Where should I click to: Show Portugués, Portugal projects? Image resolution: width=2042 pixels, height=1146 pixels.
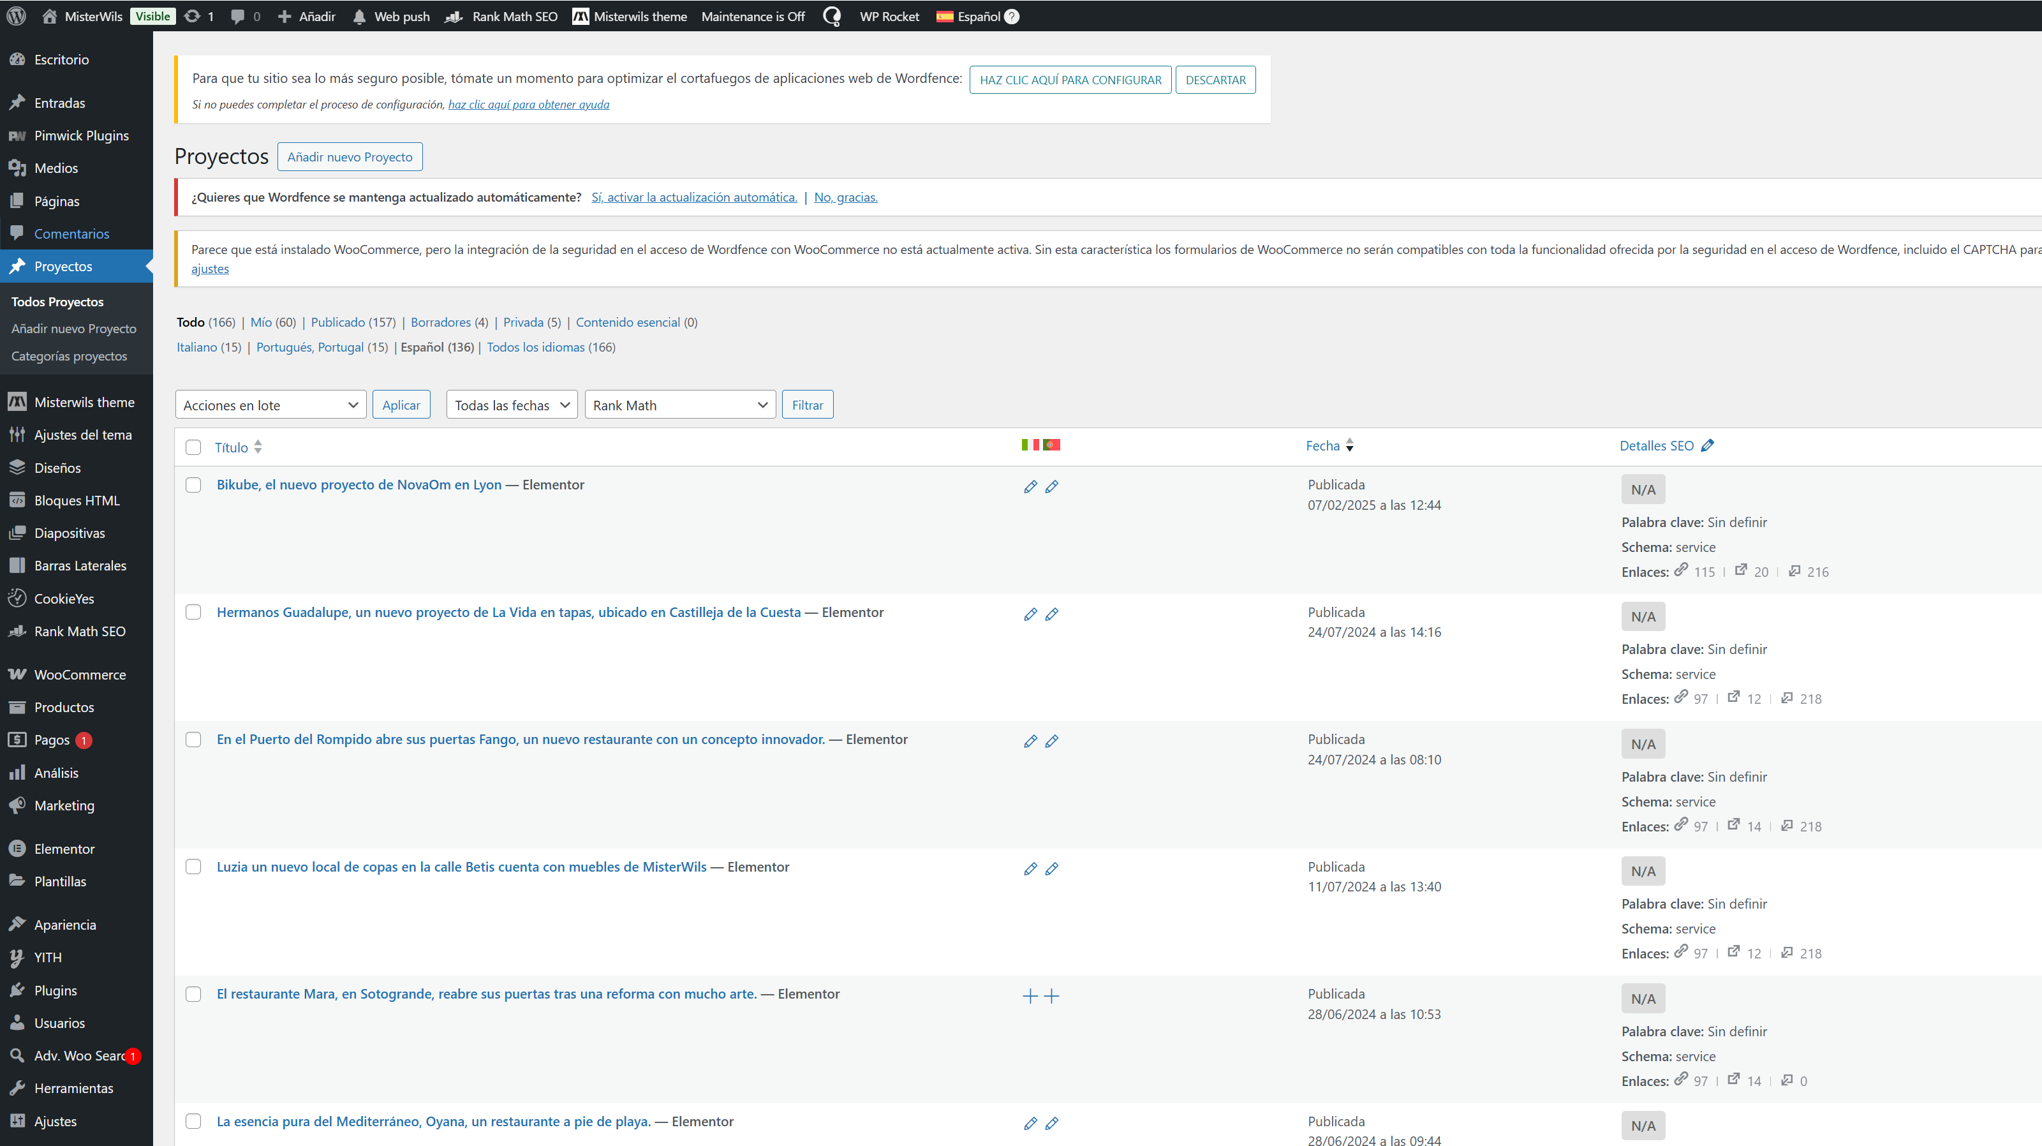(310, 346)
